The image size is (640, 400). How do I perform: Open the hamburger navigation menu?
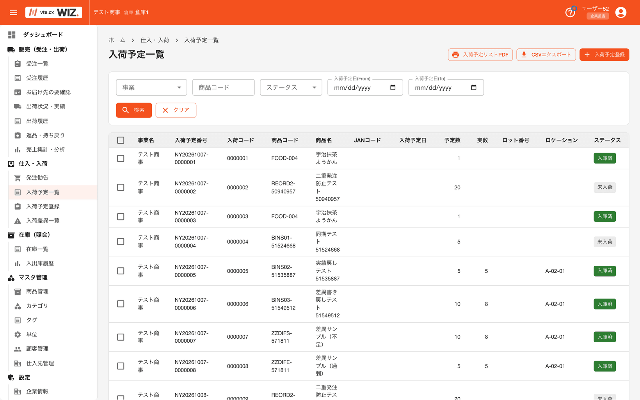14,12
